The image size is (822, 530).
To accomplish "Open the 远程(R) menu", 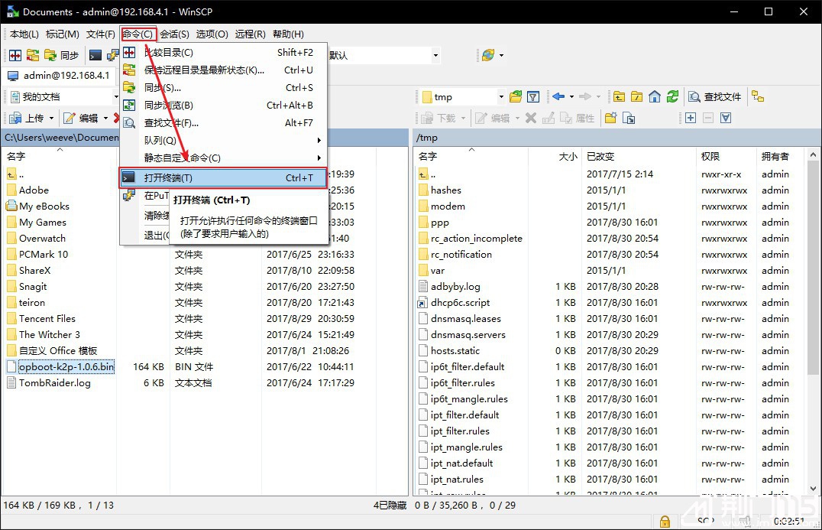I will click(x=250, y=34).
